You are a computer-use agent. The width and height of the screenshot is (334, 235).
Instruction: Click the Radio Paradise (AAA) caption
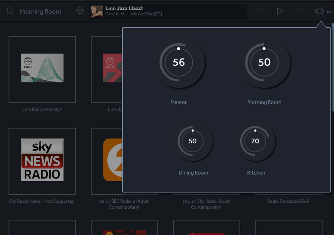click(x=288, y=201)
